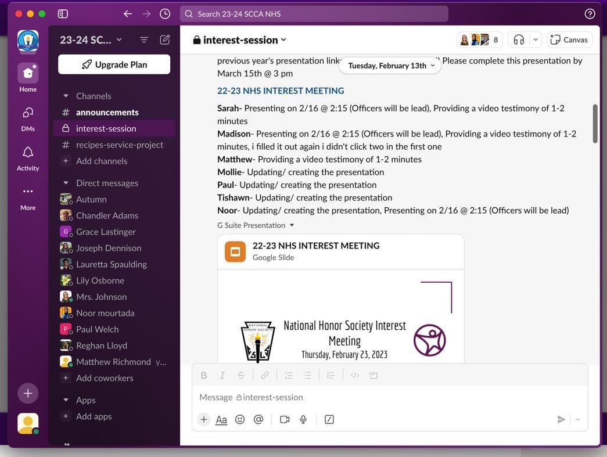Viewport: 607px width, 457px height.
Task: Record an audio clip with microphone
Action: 303,419
